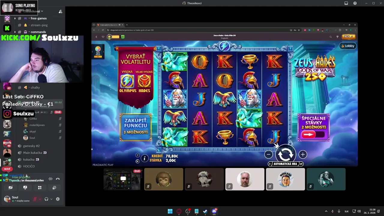The image size is (384, 216).
Task: Go to the casino Lobby
Action: [x=348, y=46]
